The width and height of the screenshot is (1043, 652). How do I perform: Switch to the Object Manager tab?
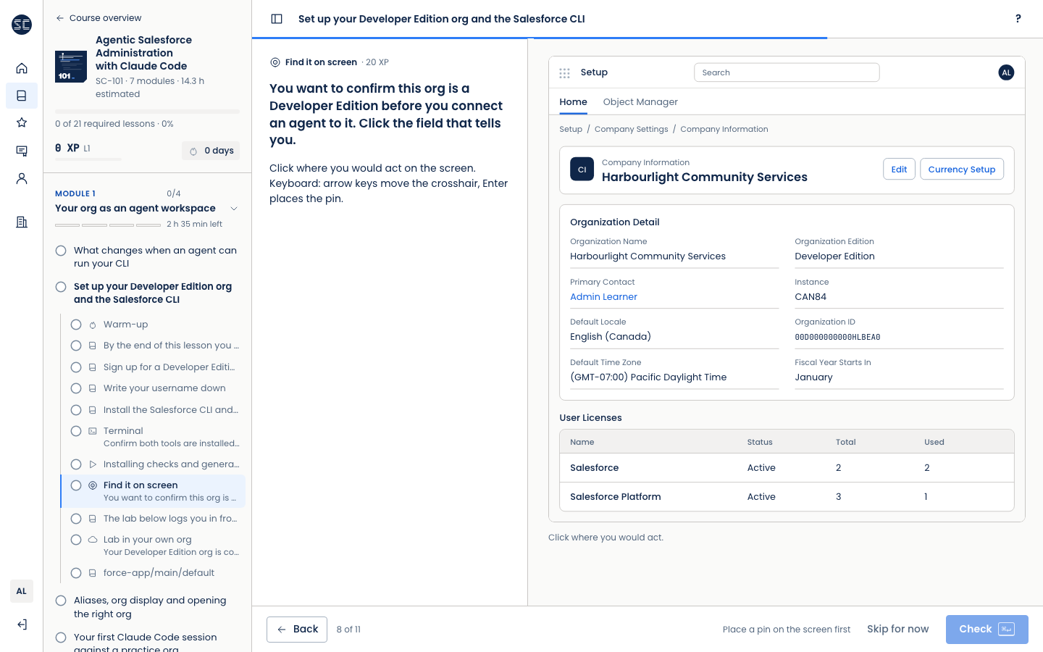[640, 102]
